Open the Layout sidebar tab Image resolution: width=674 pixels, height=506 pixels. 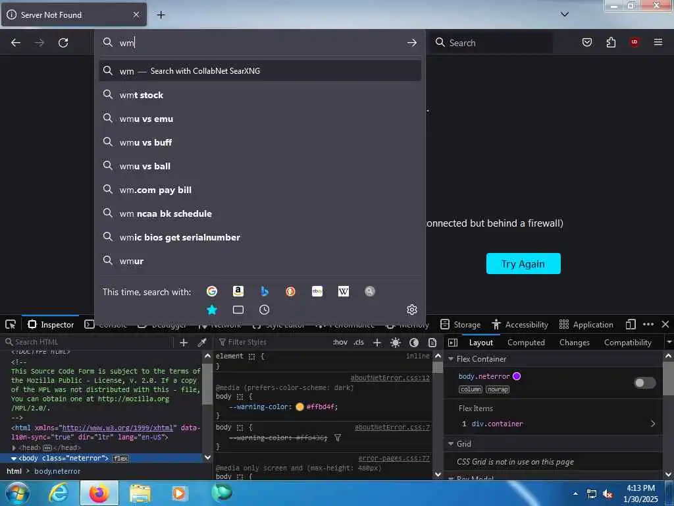tap(481, 343)
